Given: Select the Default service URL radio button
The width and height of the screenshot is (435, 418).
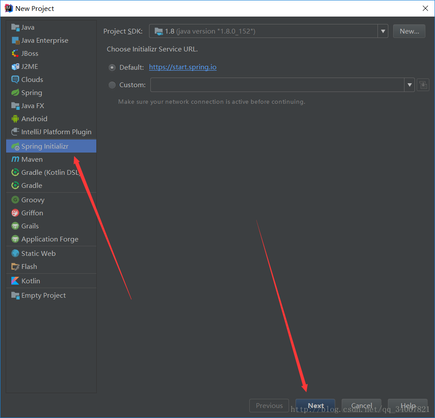Looking at the screenshot, I should 112,68.
